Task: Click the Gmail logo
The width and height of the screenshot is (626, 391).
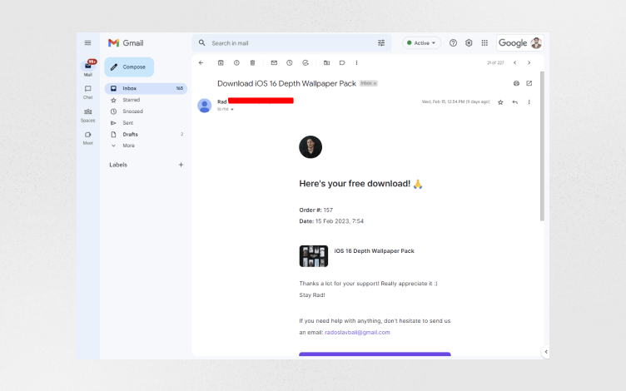Action: coord(126,43)
